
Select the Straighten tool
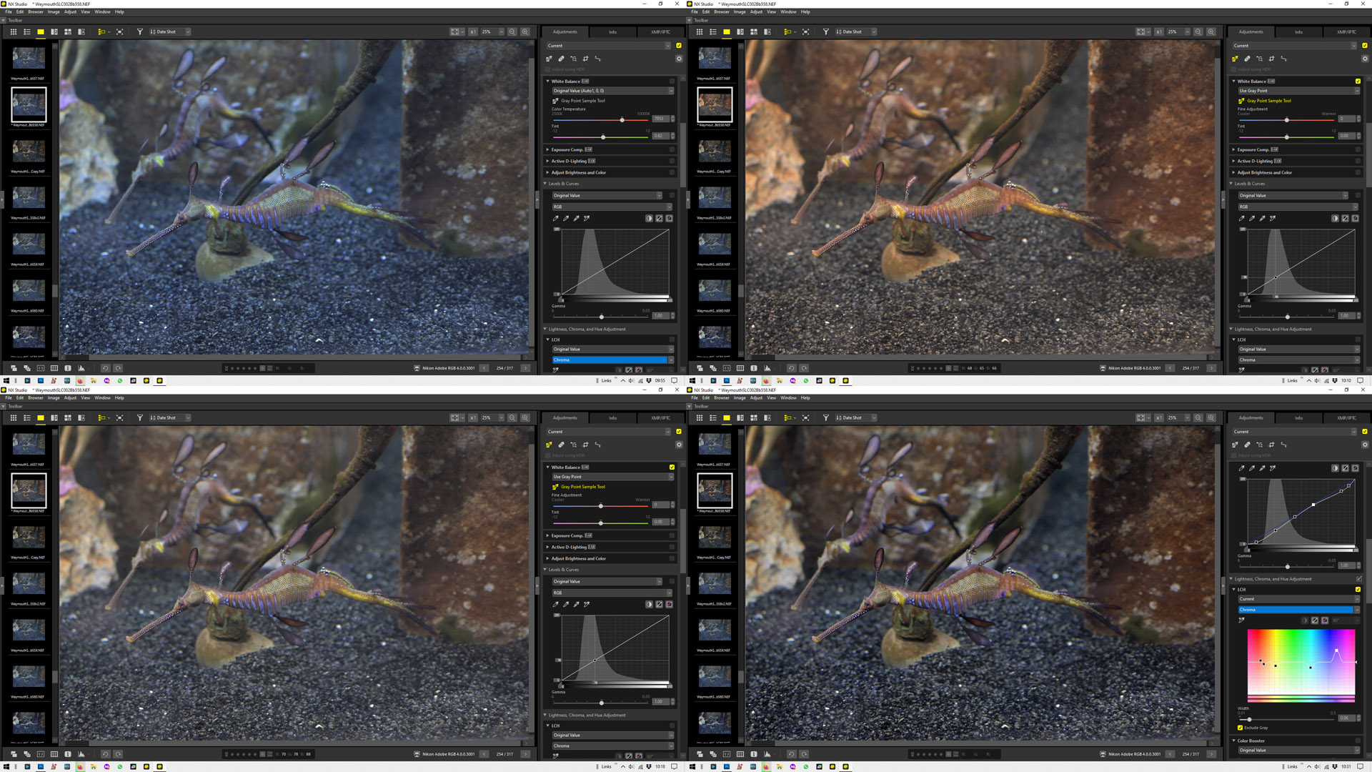pyautogui.click(x=599, y=59)
